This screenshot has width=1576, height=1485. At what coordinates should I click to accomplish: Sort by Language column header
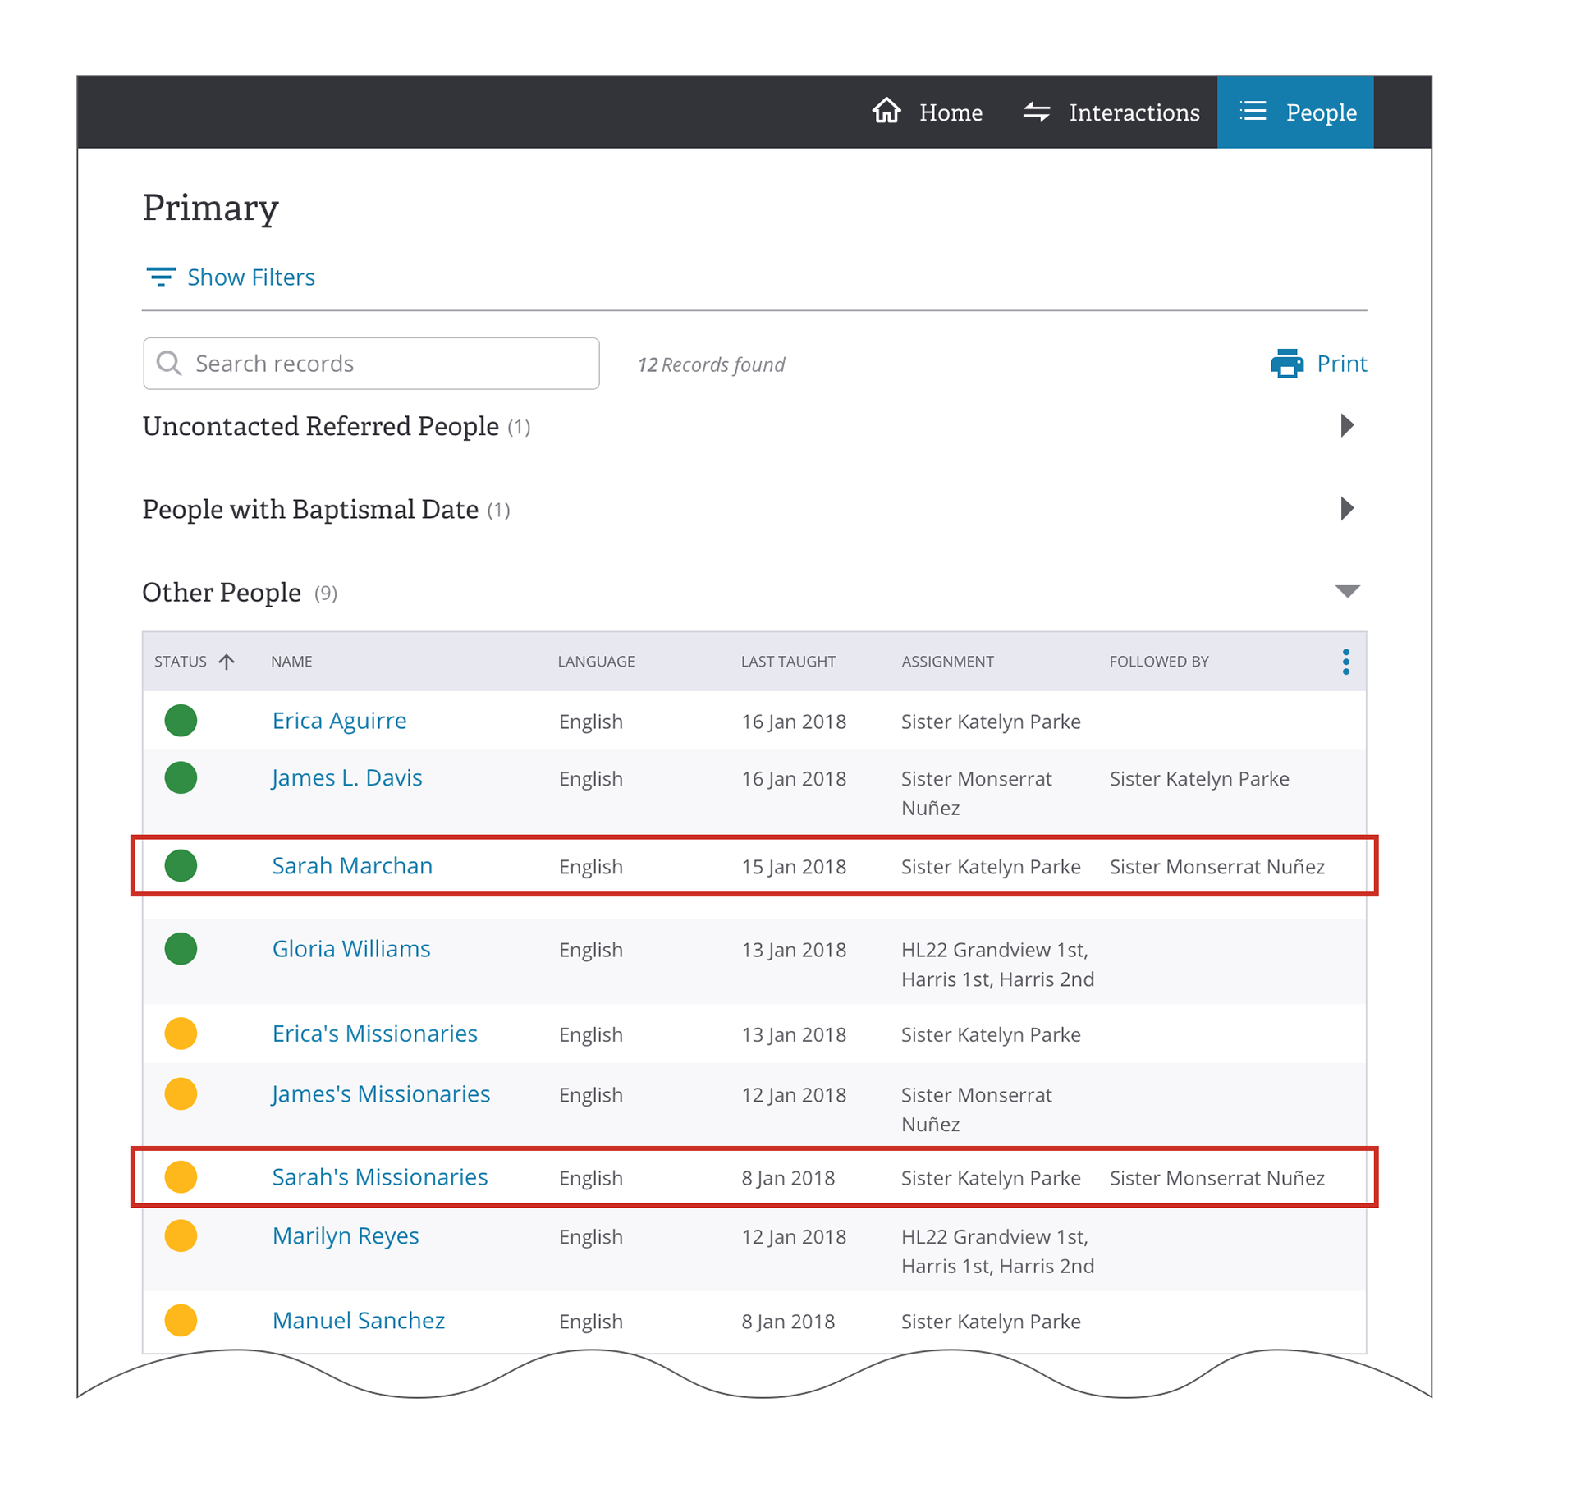point(596,662)
